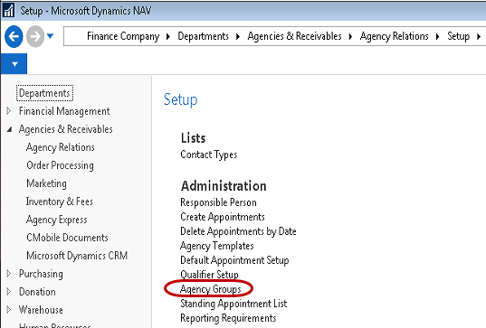The image size is (486, 328).
Task: Expand the arrow after Setup breadcrumb
Action: point(479,36)
